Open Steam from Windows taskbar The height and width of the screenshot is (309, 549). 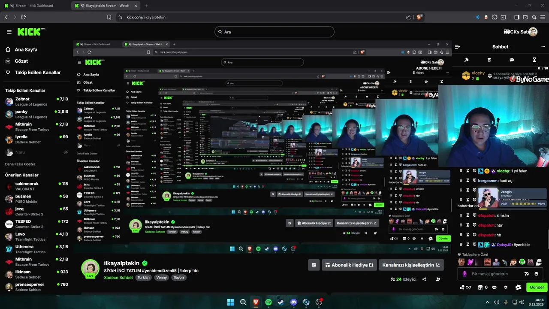(x=281, y=302)
